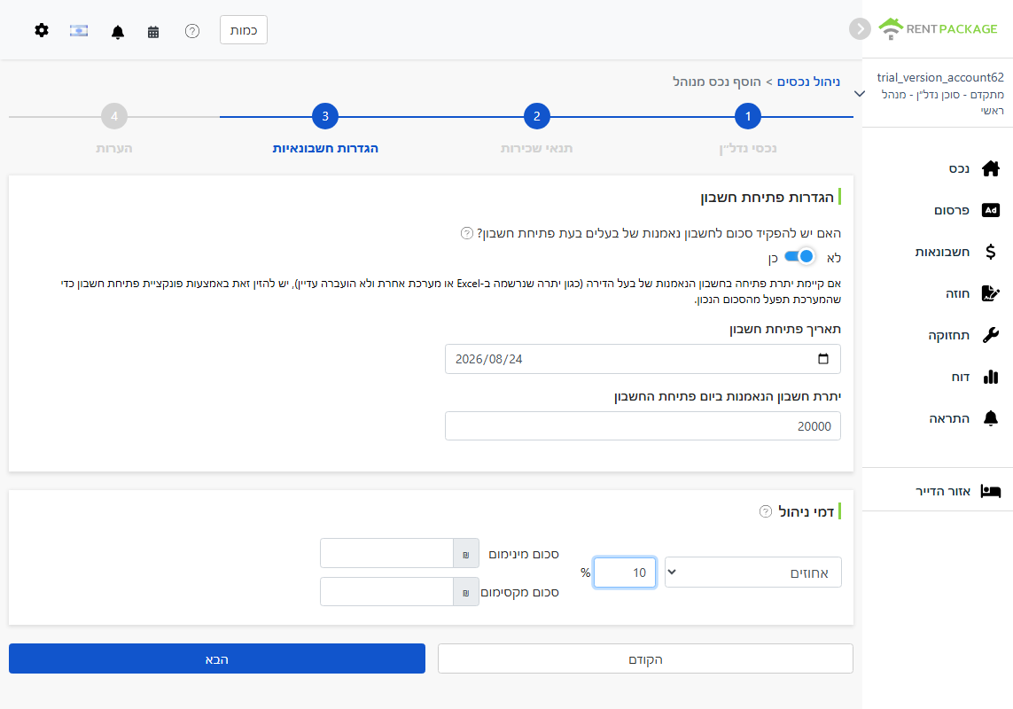Click account opening date field
The height and width of the screenshot is (709, 1013).
click(x=643, y=359)
